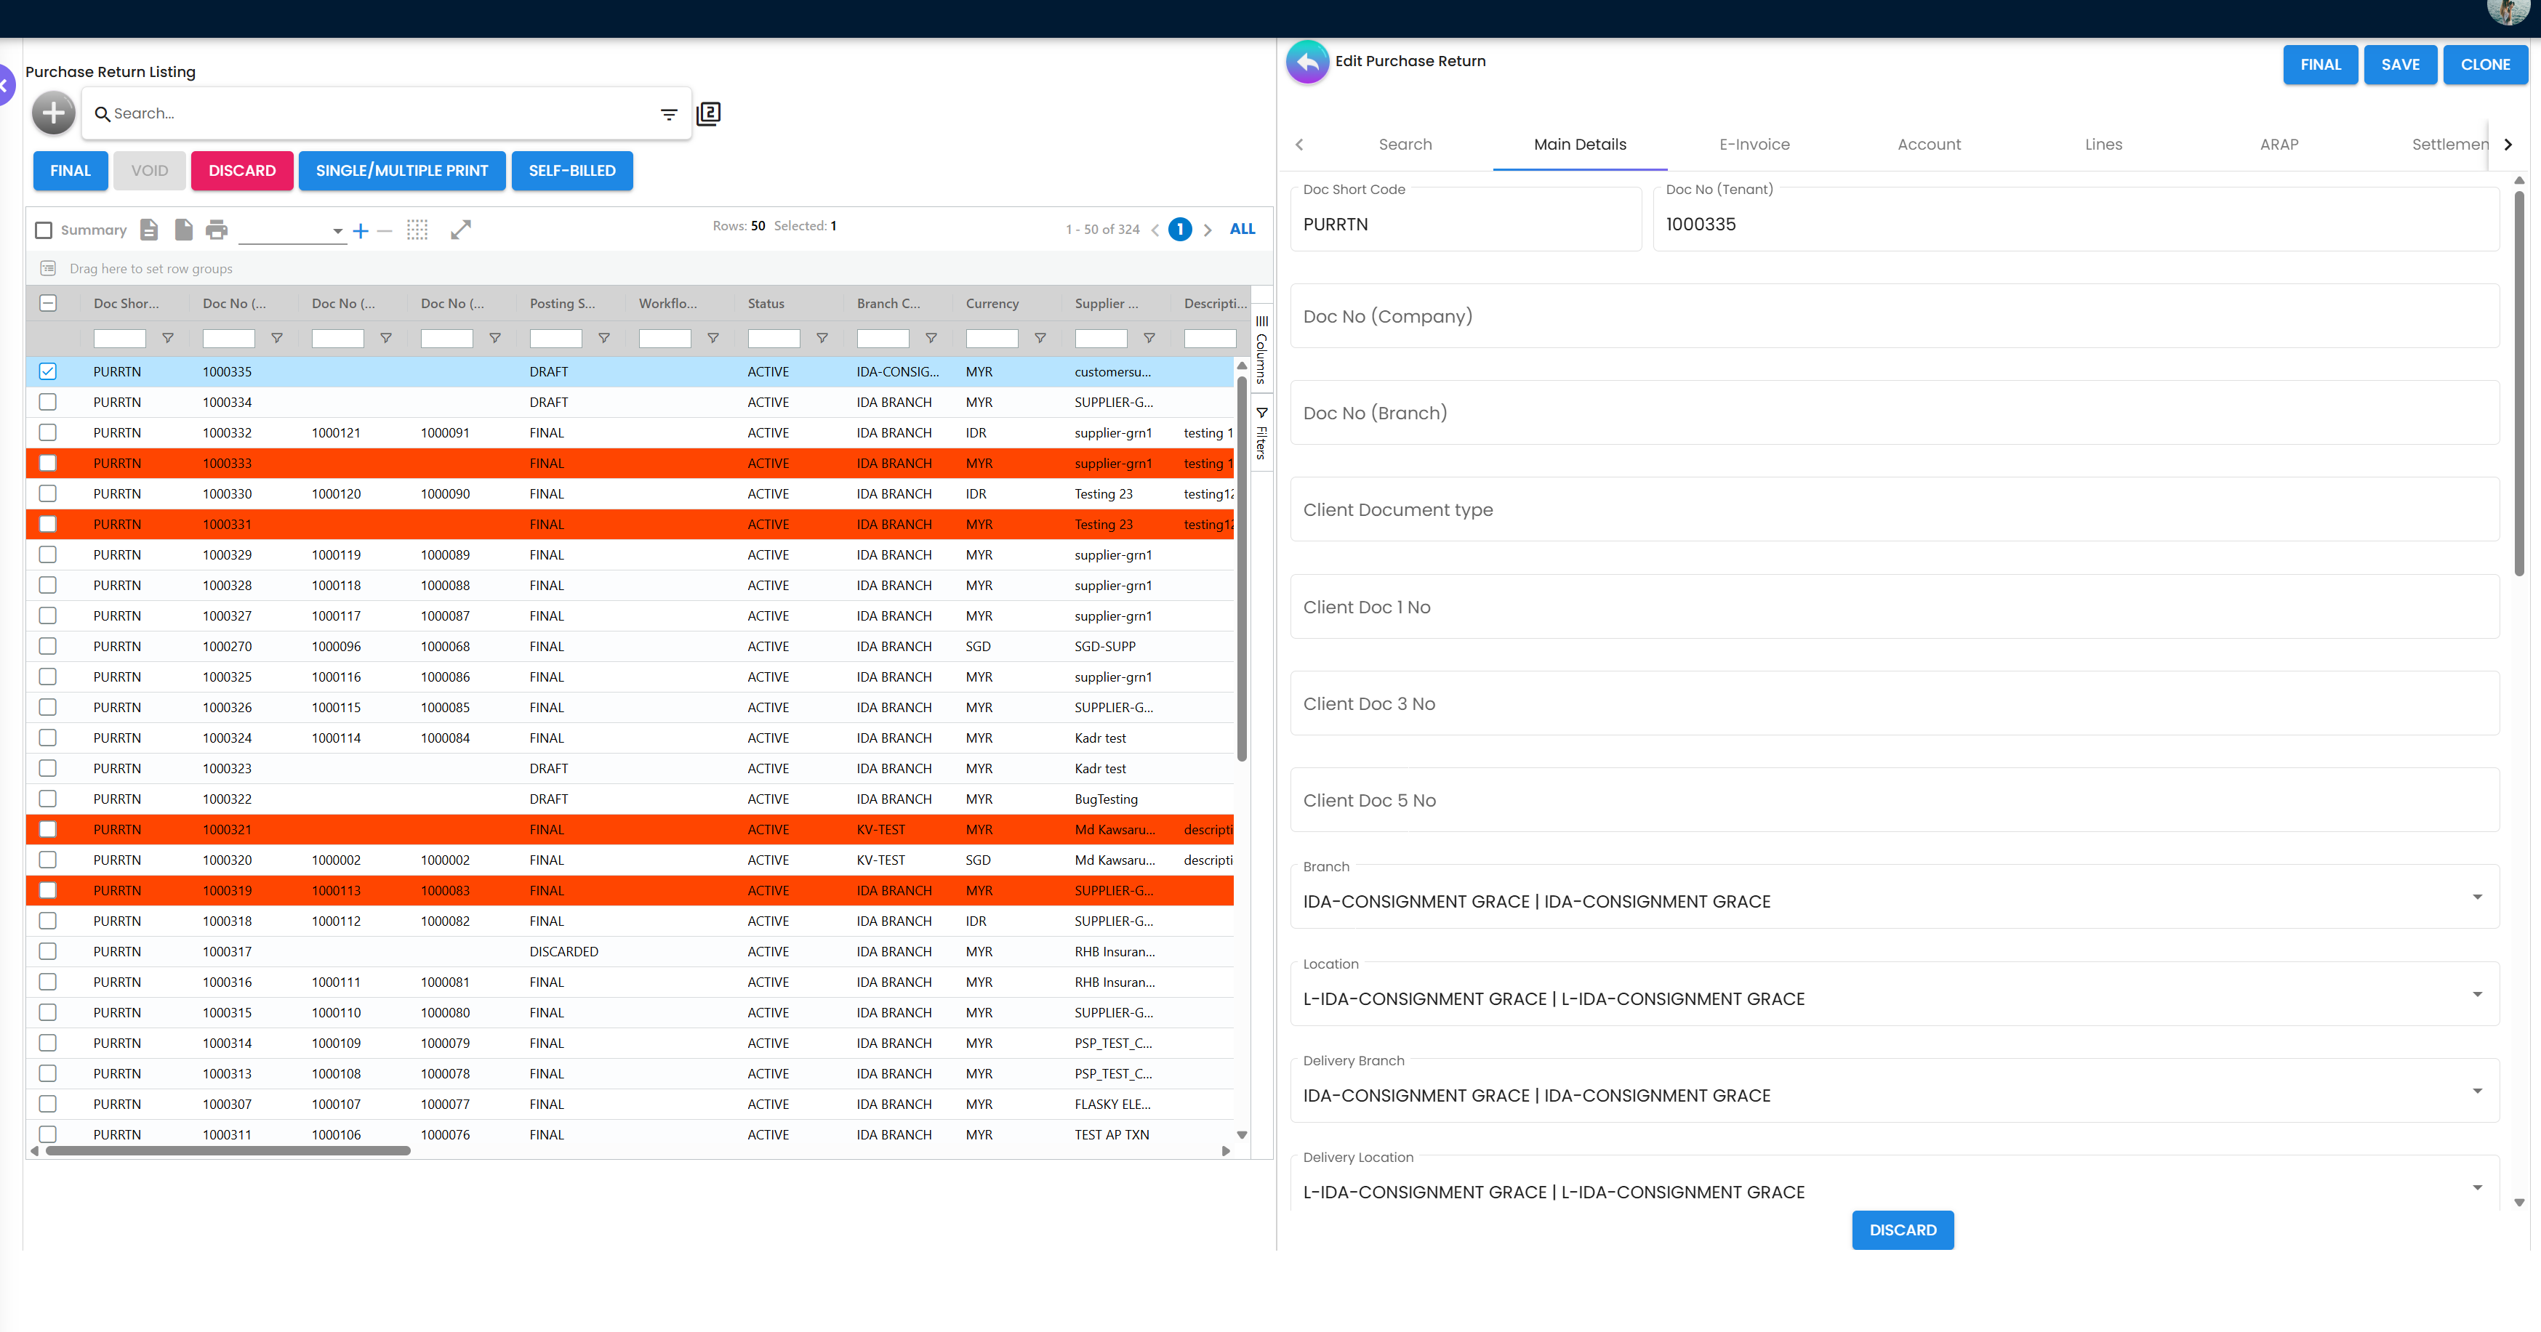2541x1332 pixels.
Task: Click the bottom DISCARD button in edit panel
Action: 1902,1230
